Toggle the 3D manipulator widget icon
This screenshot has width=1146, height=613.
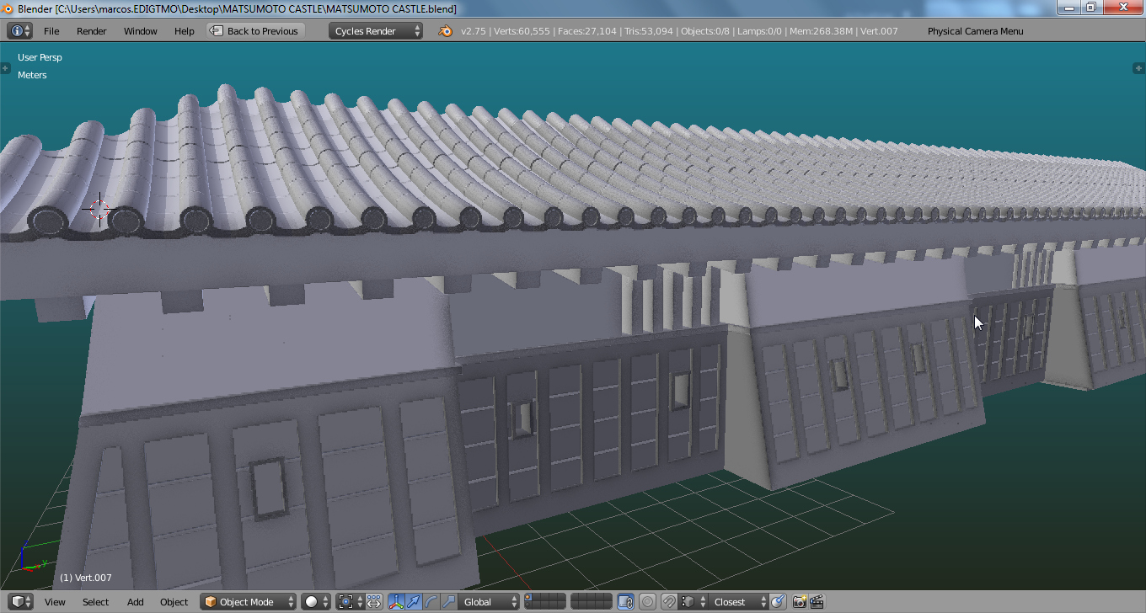point(396,602)
